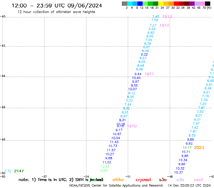214x188 pixels.
Task: Click the altika satellite legend label
Action: [118, 180]
